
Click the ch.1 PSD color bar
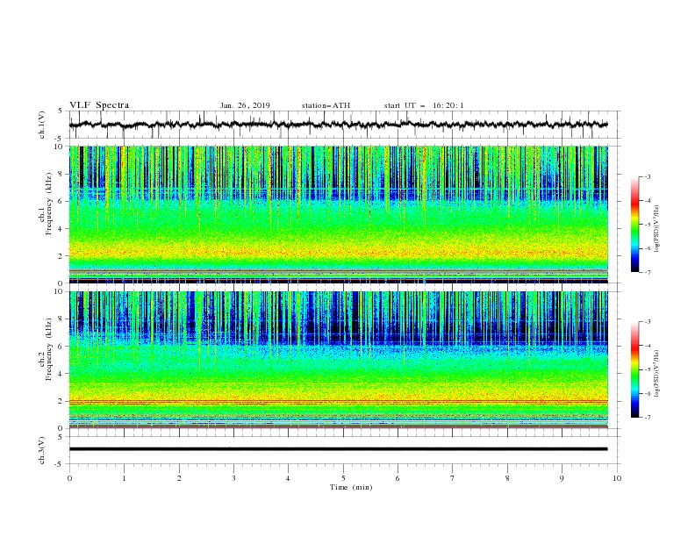pos(634,225)
